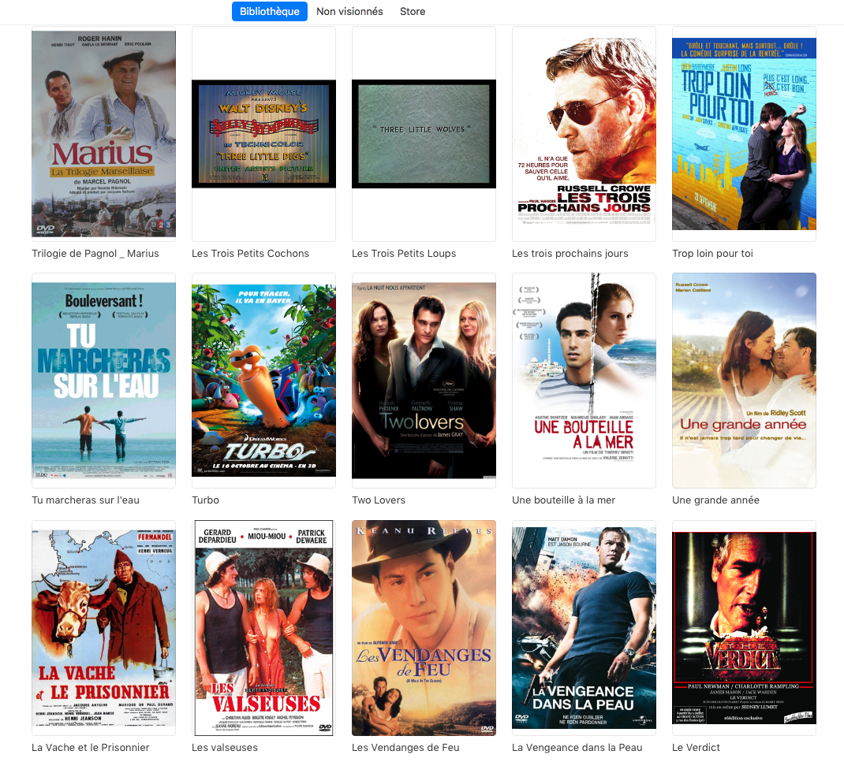Open Les Valseuses movie poster
The width and height of the screenshot is (844, 762).
pyautogui.click(x=263, y=628)
